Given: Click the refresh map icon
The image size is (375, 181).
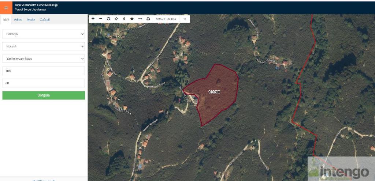Looking at the screenshot, I should click(108, 19).
